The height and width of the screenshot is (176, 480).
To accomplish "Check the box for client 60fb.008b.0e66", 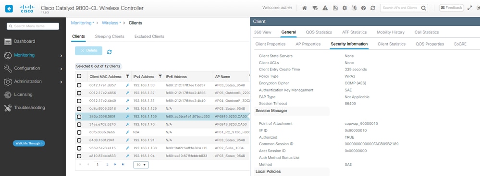I will click(79, 132).
